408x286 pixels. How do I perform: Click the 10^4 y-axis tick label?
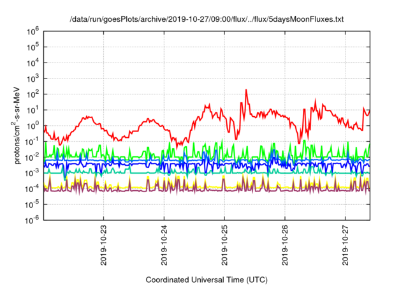[x=33, y=63]
